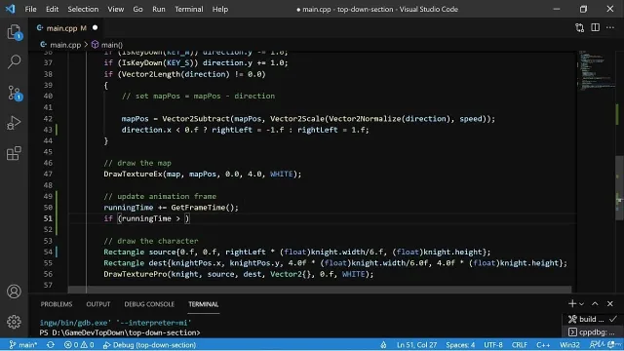624x351 pixels.
Task: Open editor More Actions ellipsis menu
Action: pyautogui.click(x=610, y=27)
